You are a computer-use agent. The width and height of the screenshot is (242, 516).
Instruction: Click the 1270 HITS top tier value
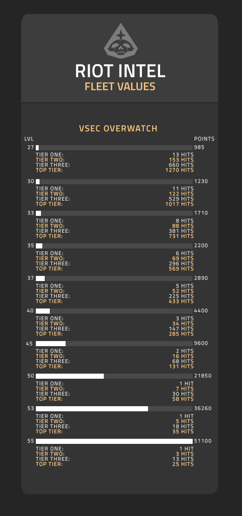[x=180, y=170]
